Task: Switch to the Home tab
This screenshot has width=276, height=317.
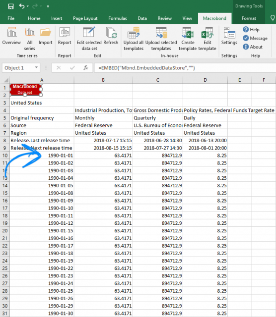Action: tap(34, 18)
